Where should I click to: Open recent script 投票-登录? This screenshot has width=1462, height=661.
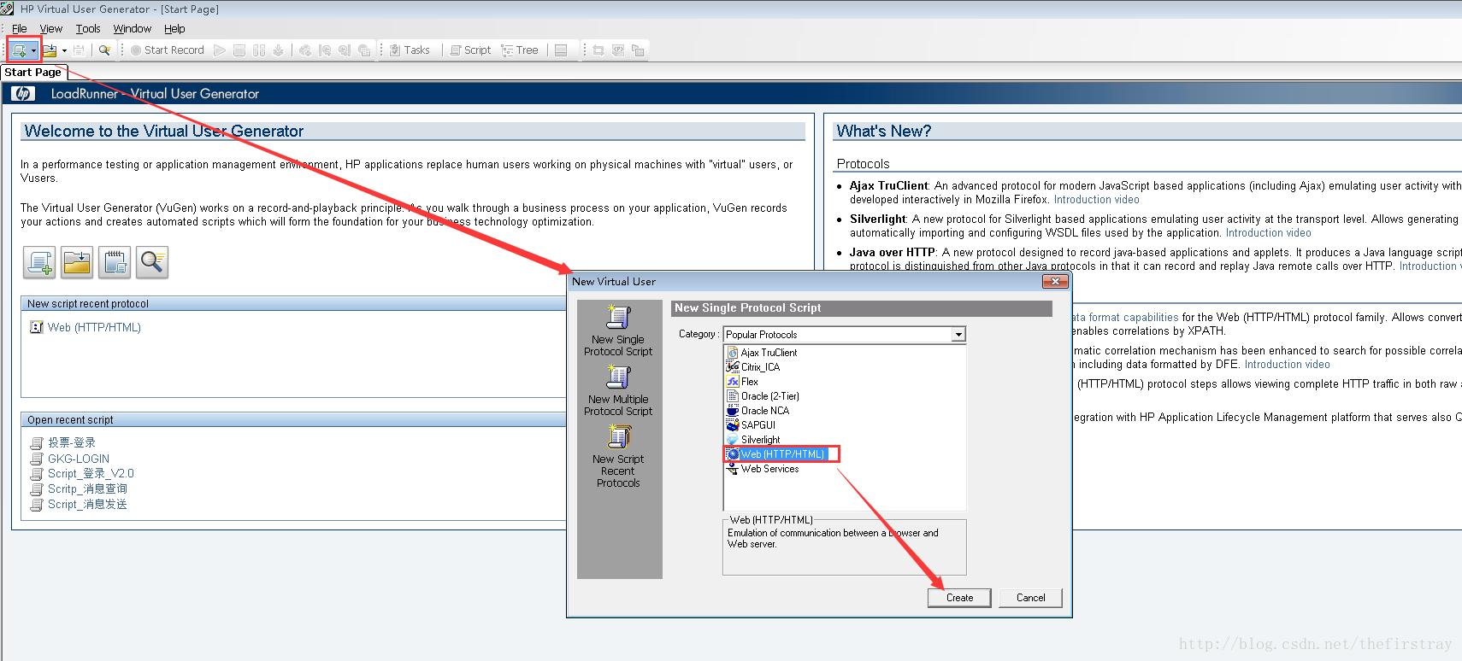pos(72,442)
